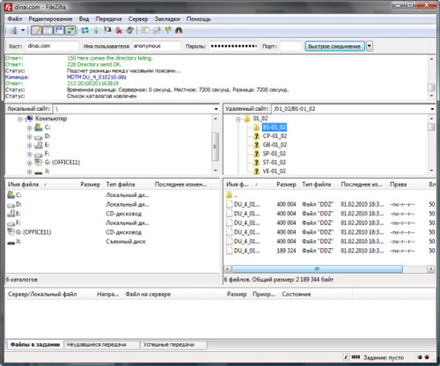Open the Site Manager icon
440x366 pixels.
click(13, 30)
